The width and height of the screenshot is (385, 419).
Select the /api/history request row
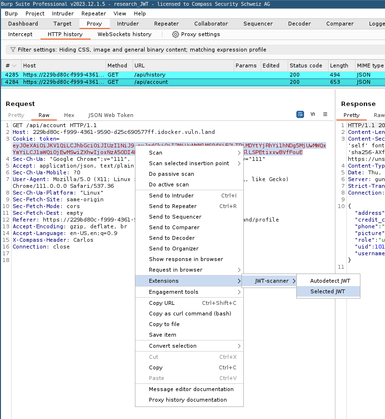tap(149, 75)
